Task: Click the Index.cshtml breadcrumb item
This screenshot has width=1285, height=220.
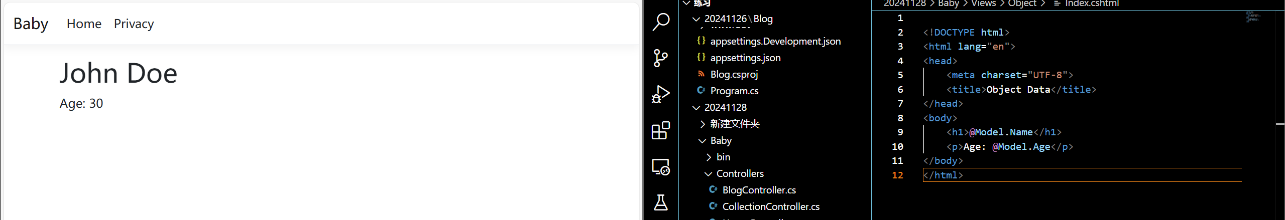Action: pyautogui.click(x=1092, y=4)
